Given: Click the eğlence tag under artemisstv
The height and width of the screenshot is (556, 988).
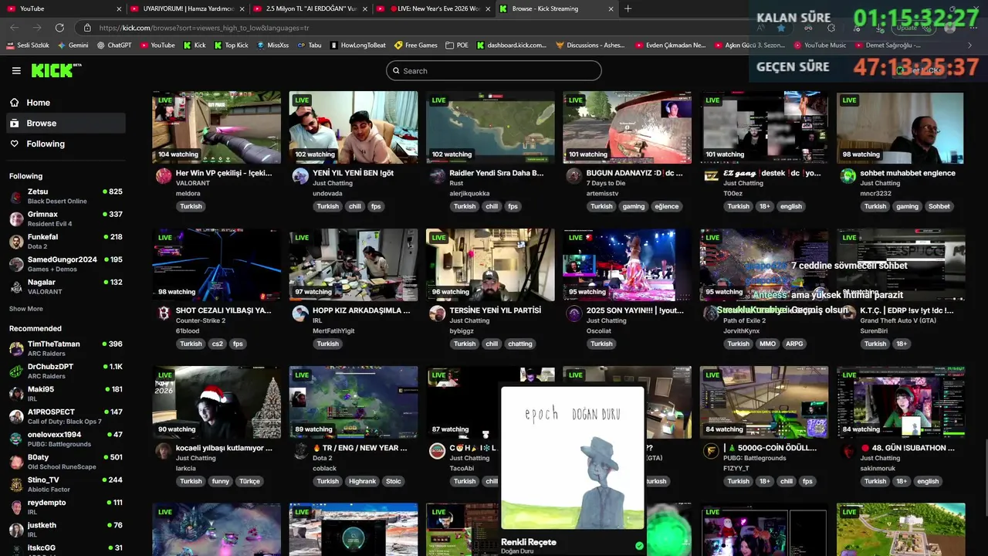Looking at the screenshot, I should [x=667, y=206].
